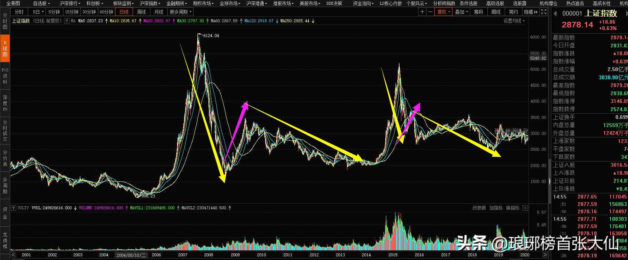Open 金融期货 menu
This screenshot has width=628, height=260.
point(177,3)
